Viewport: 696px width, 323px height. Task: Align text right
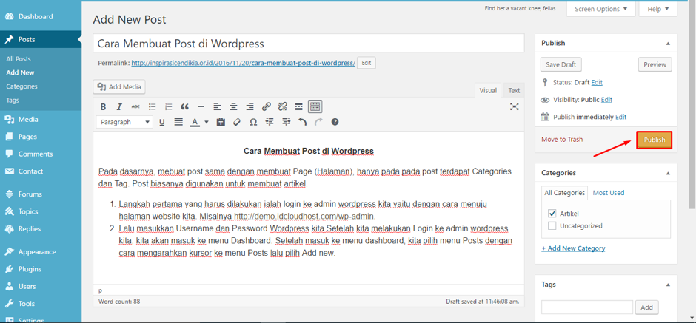coord(250,106)
